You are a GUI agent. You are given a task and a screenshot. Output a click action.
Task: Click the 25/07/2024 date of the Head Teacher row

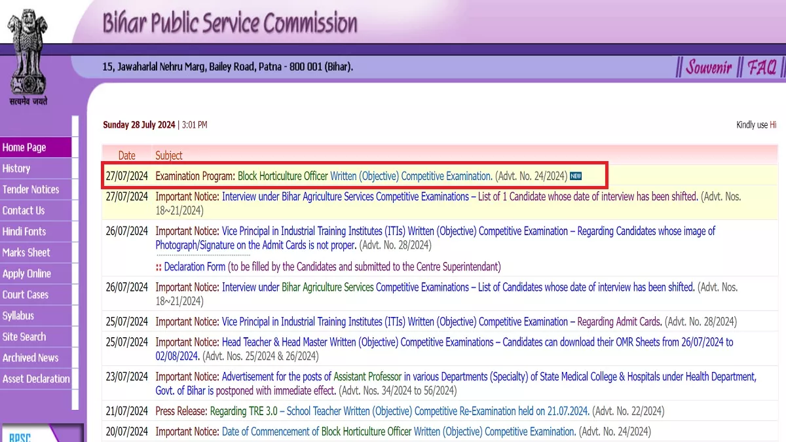(x=127, y=342)
